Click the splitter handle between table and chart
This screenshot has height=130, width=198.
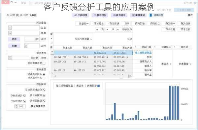pos(121,78)
